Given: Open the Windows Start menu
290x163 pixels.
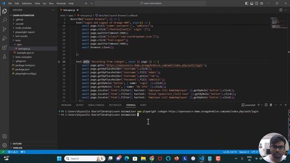Looking at the screenshot, I should click(x=59, y=158).
